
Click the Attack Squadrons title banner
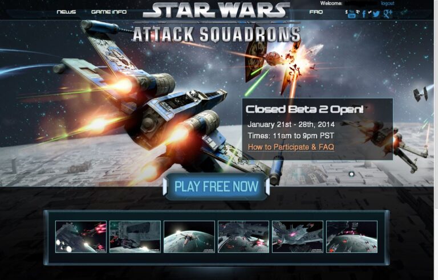217,34
